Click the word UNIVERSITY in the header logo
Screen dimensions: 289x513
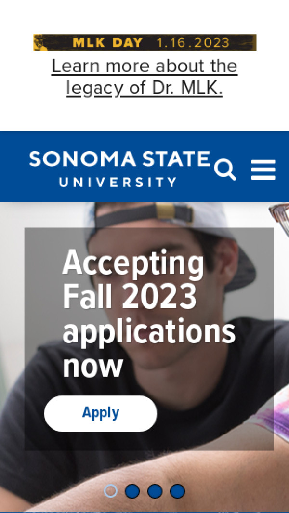[x=118, y=182]
